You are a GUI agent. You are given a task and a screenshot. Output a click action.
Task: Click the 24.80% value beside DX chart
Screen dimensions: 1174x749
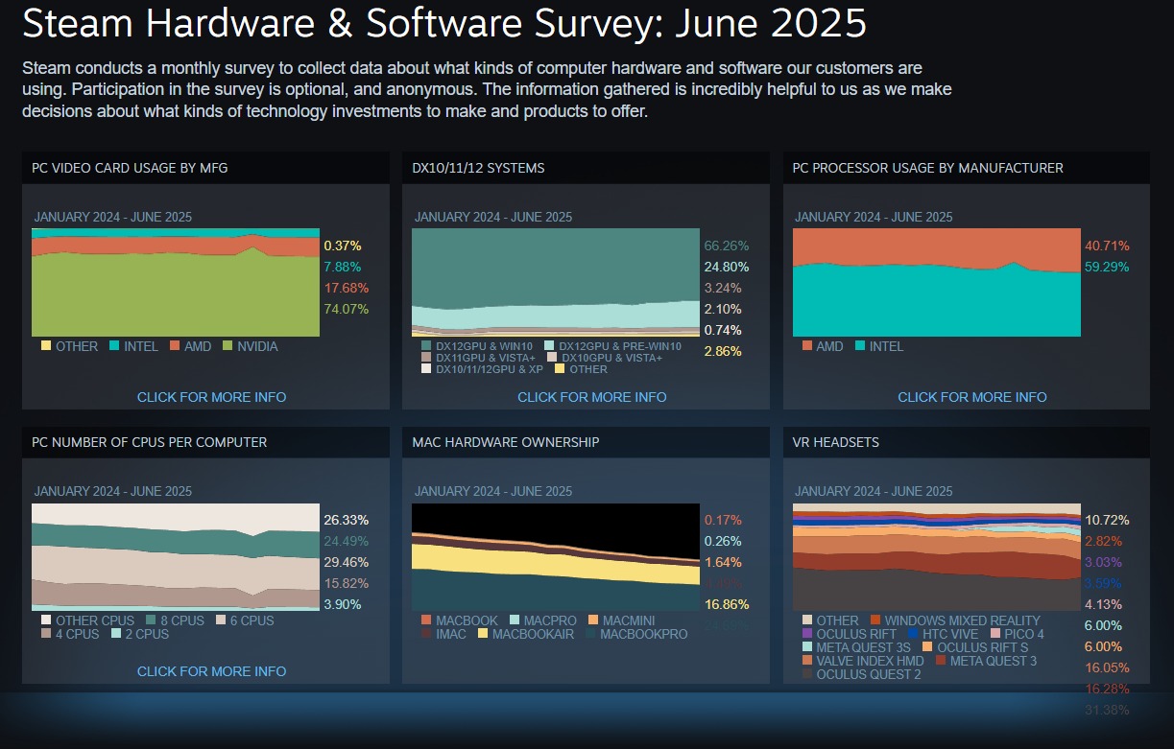[727, 267]
